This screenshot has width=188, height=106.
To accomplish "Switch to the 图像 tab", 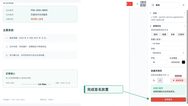I will pos(164,34).
